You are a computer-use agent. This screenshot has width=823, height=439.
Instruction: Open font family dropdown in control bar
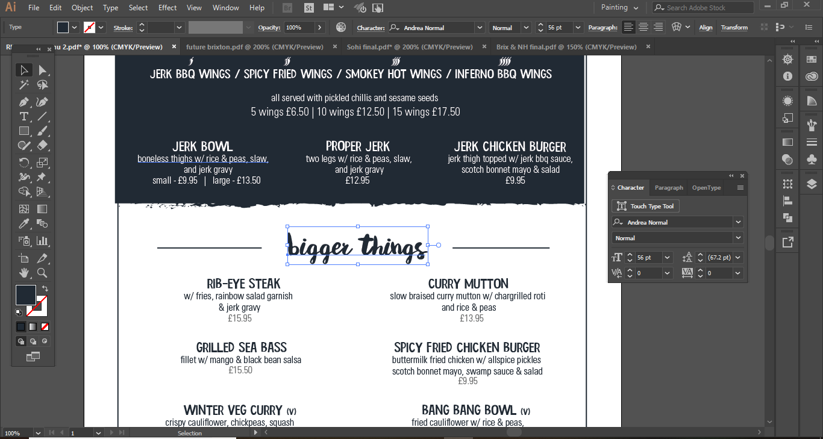(x=480, y=27)
